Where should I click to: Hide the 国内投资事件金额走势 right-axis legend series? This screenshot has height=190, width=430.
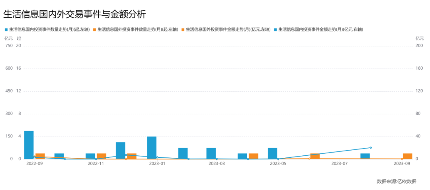tap(320, 29)
